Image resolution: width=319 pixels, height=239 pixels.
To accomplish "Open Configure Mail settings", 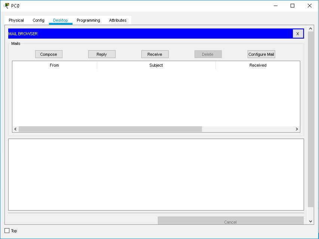I will (261, 54).
